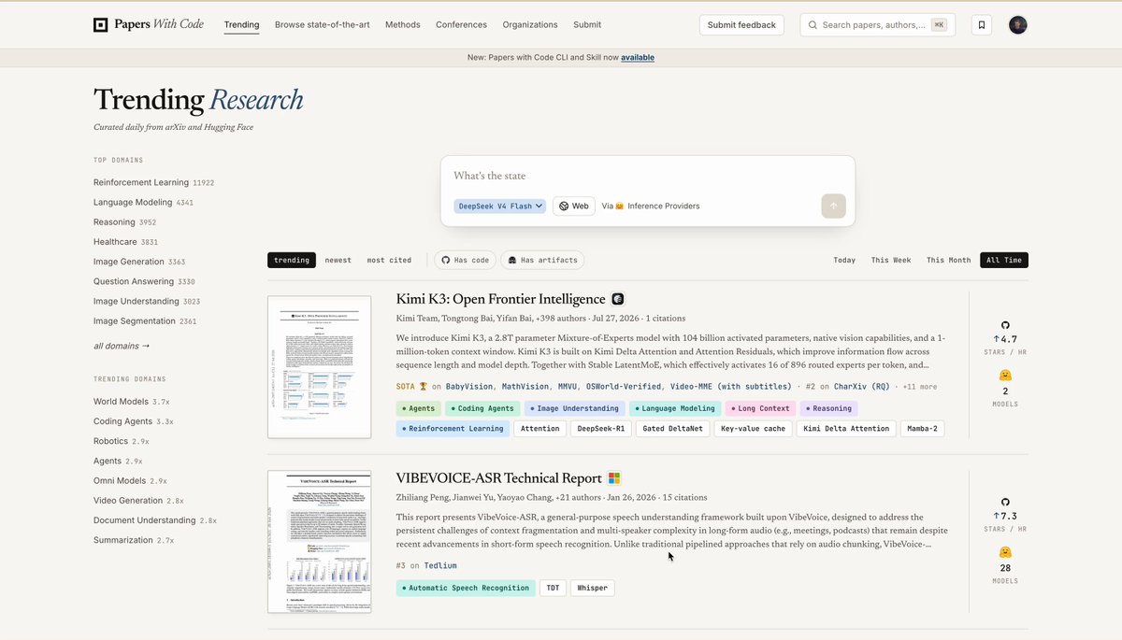Viewport: 1122px width, 640px height.
Task: Click the Gated DeltaNet method tag
Action: click(x=671, y=429)
